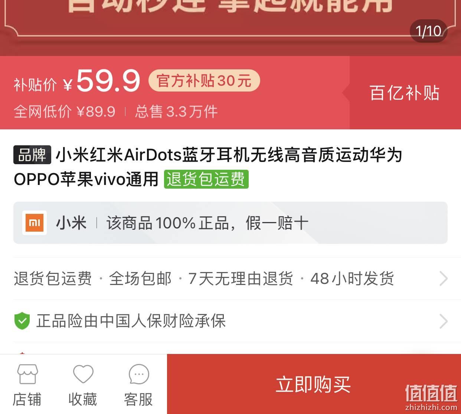
Task: Open the 店铺 store icon
Action: tap(27, 374)
